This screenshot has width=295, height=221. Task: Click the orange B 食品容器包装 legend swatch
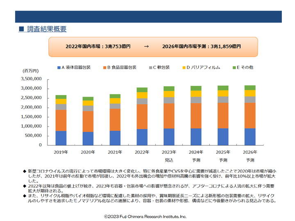point(104,68)
